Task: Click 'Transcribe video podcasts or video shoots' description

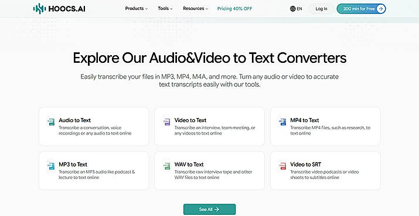Action: [x=325, y=174]
